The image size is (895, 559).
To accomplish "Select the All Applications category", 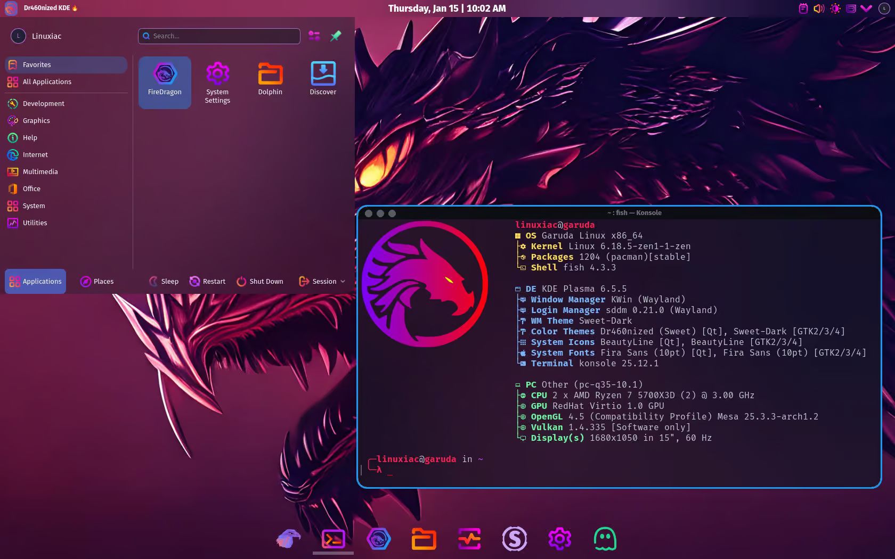I will (x=47, y=81).
